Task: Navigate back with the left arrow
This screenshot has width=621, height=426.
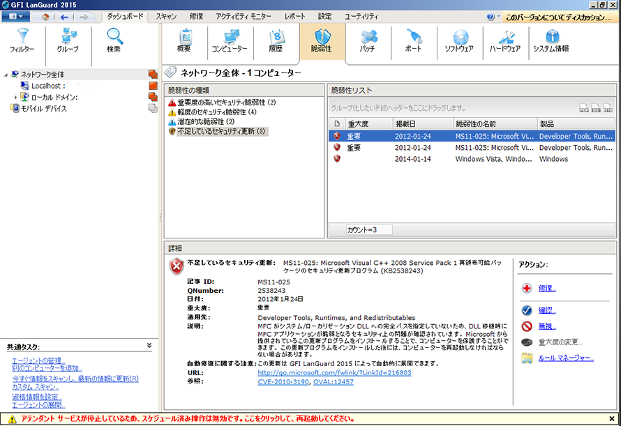Action: (x=64, y=17)
